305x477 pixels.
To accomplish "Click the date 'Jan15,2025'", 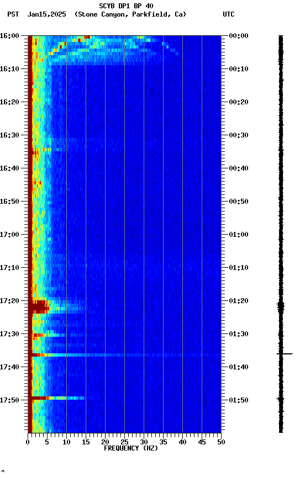I will (x=46, y=14).
